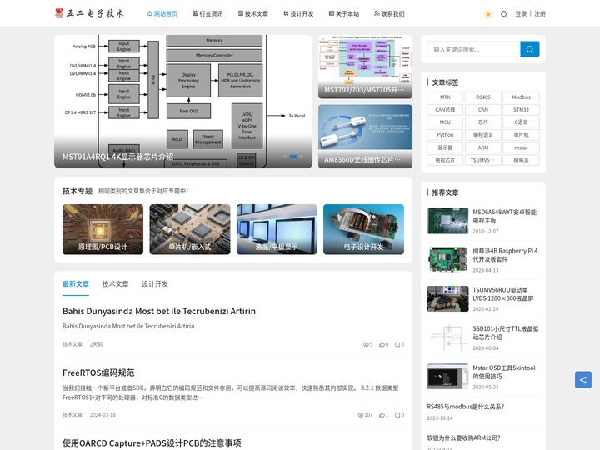Screen dimensions: 600x450
Task: Click 技术文章 category under Bahis article
Action: (72, 344)
